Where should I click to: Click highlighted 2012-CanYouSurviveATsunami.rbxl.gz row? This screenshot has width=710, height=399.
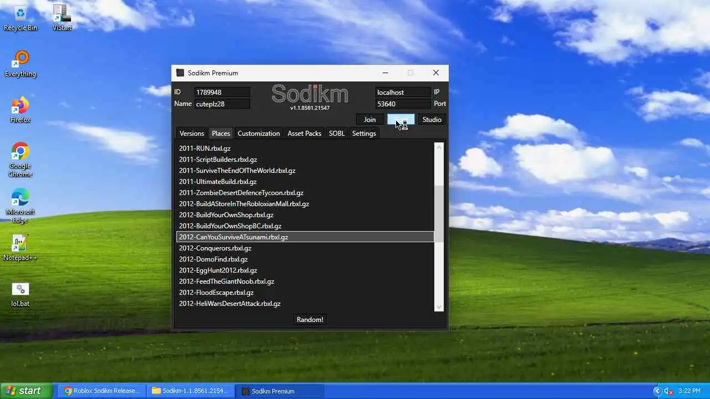pos(305,237)
